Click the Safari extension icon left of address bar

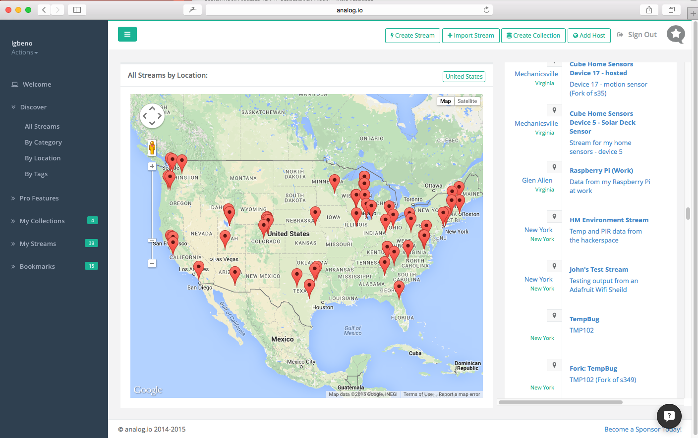[x=192, y=10]
